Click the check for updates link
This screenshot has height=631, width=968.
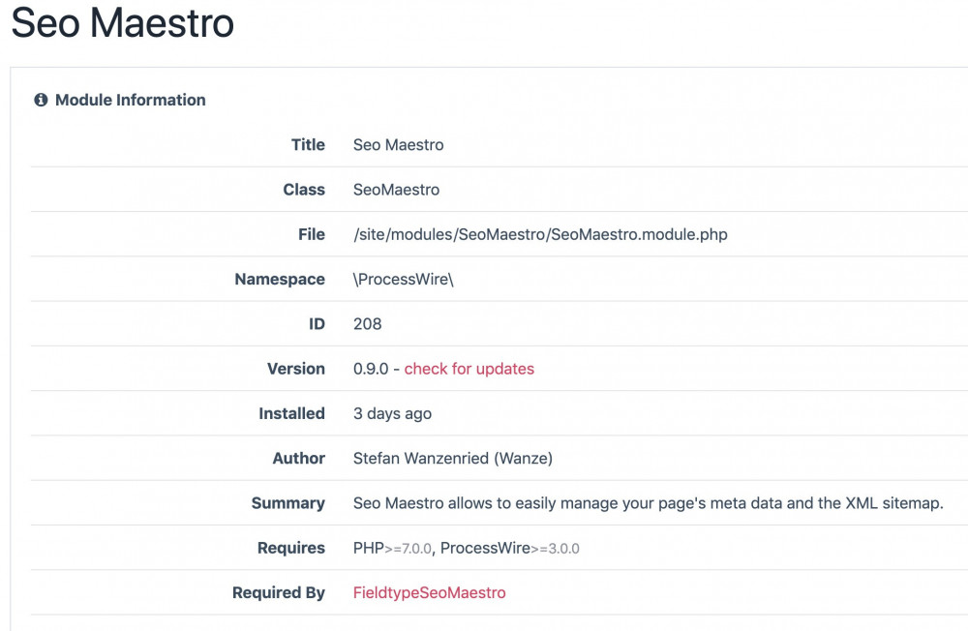coord(469,369)
